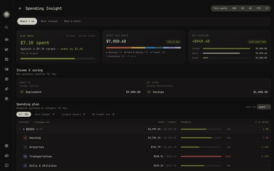Click the Left over 11% badge

257,42
